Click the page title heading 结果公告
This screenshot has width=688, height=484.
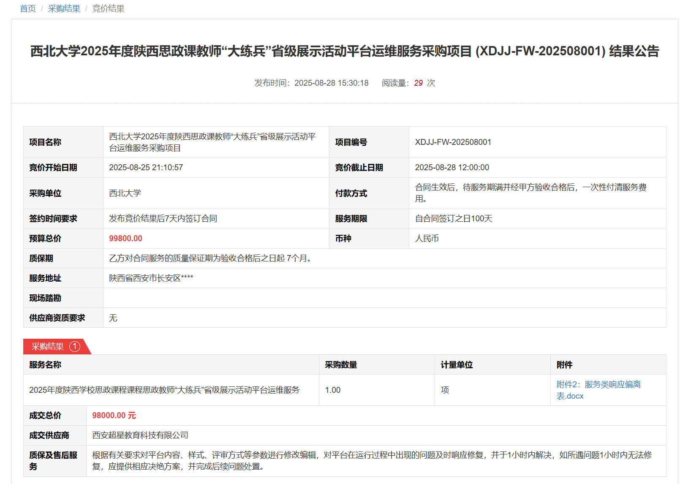click(x=344, y=51)
